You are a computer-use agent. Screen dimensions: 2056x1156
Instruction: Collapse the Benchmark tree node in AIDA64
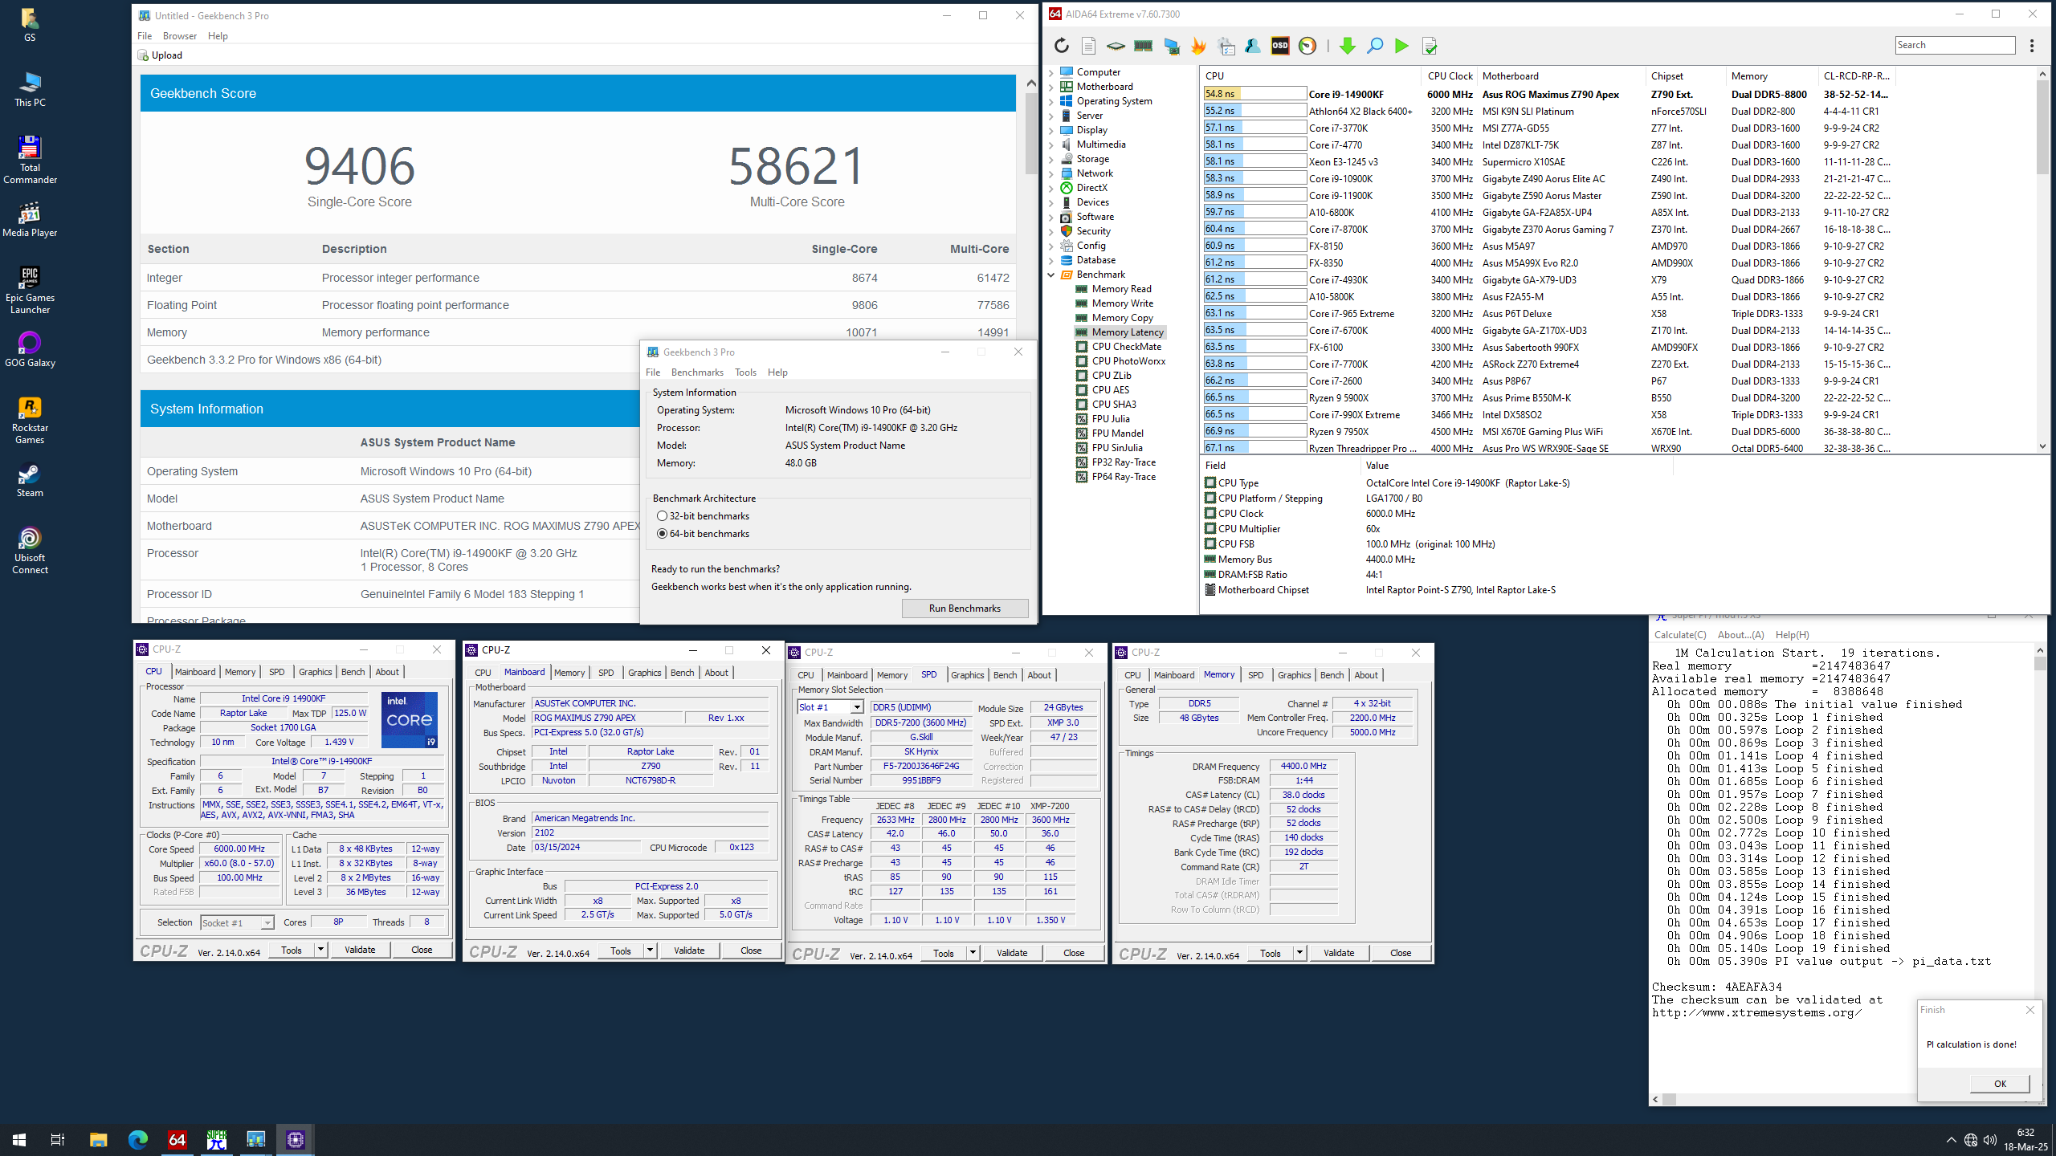point(1050,275)
